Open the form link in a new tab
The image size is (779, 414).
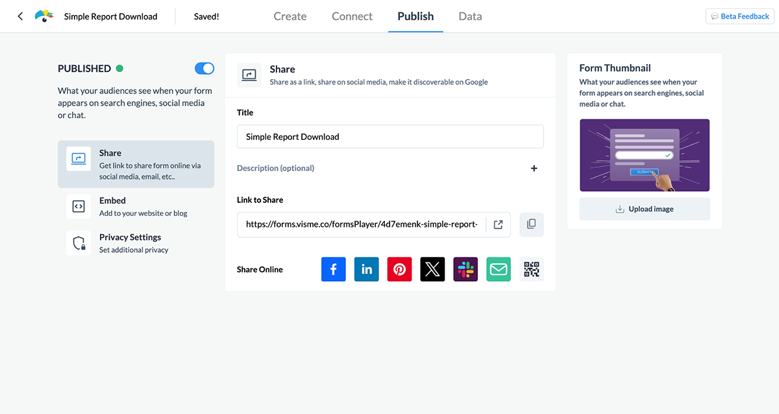coord(498,224)
